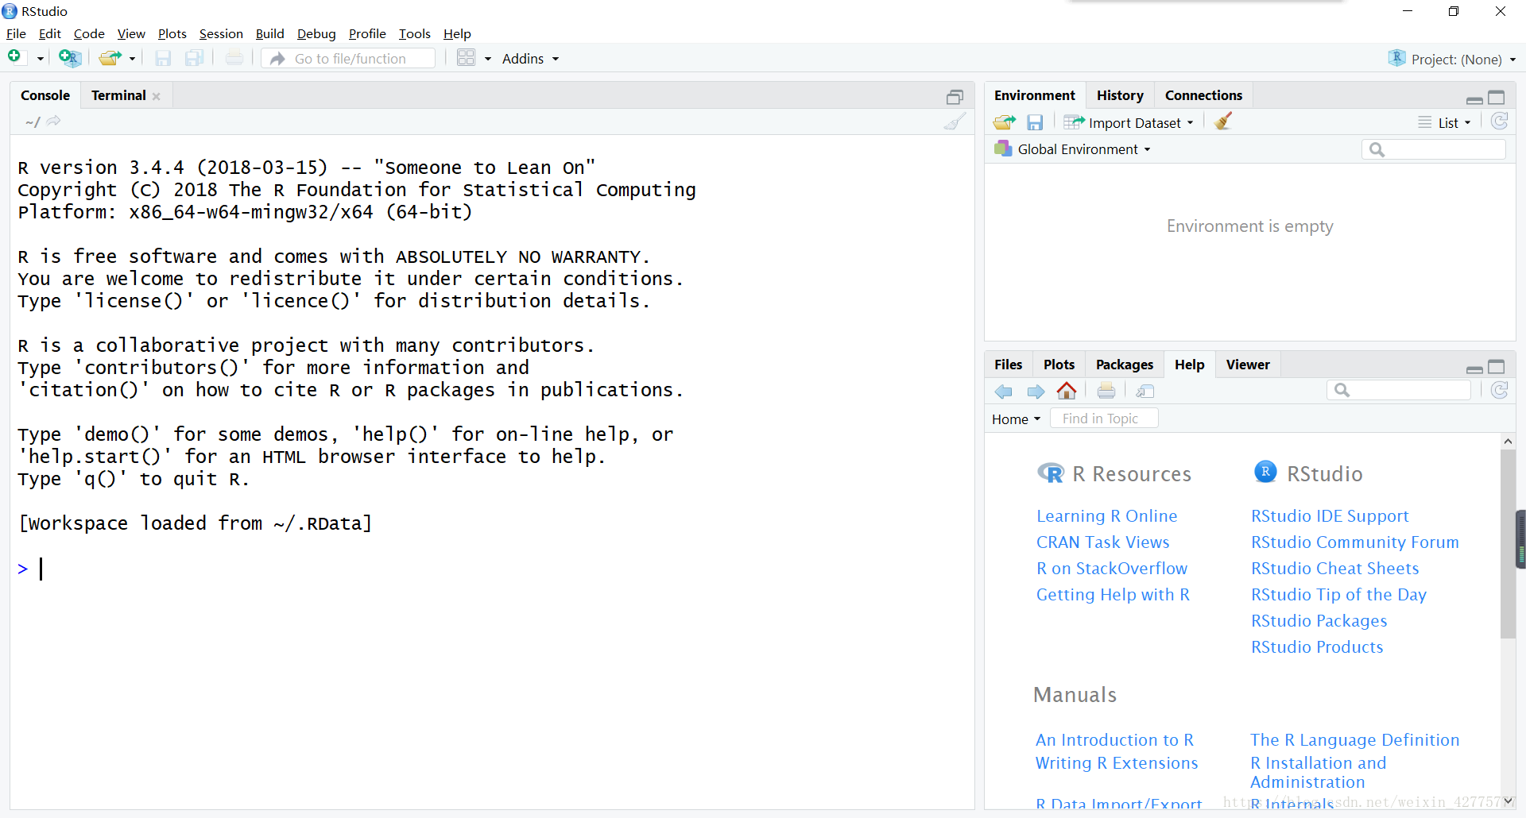Click the Help home icon
The height and width of the screenshot is (818, 1526).
1067,391
